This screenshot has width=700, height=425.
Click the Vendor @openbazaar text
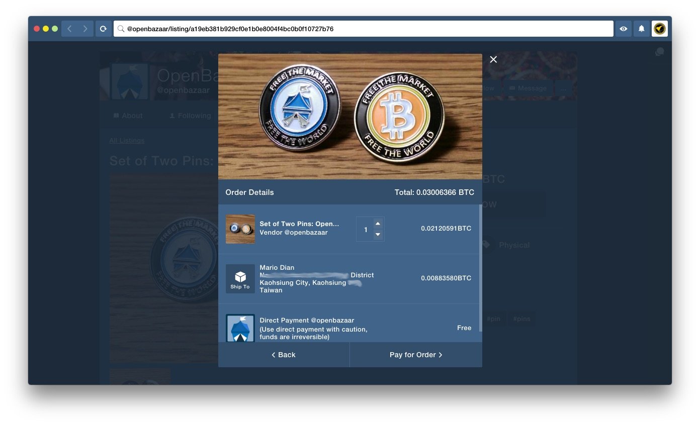point(294,233)
